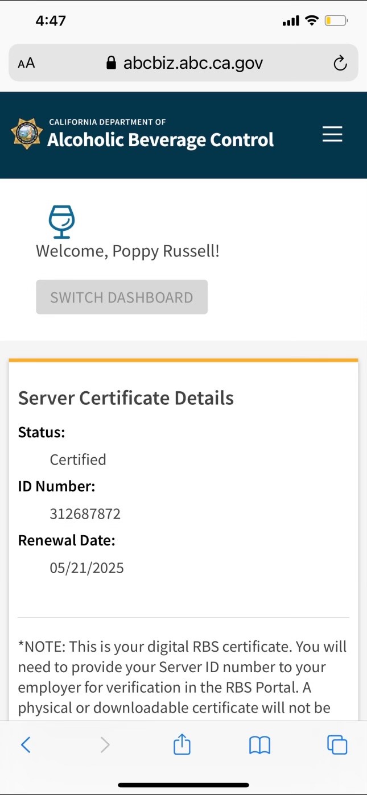The height and width of the screenshot is (795, 367).
Task: Tap the battery indicator in status bar
Action: coord(336,21)
